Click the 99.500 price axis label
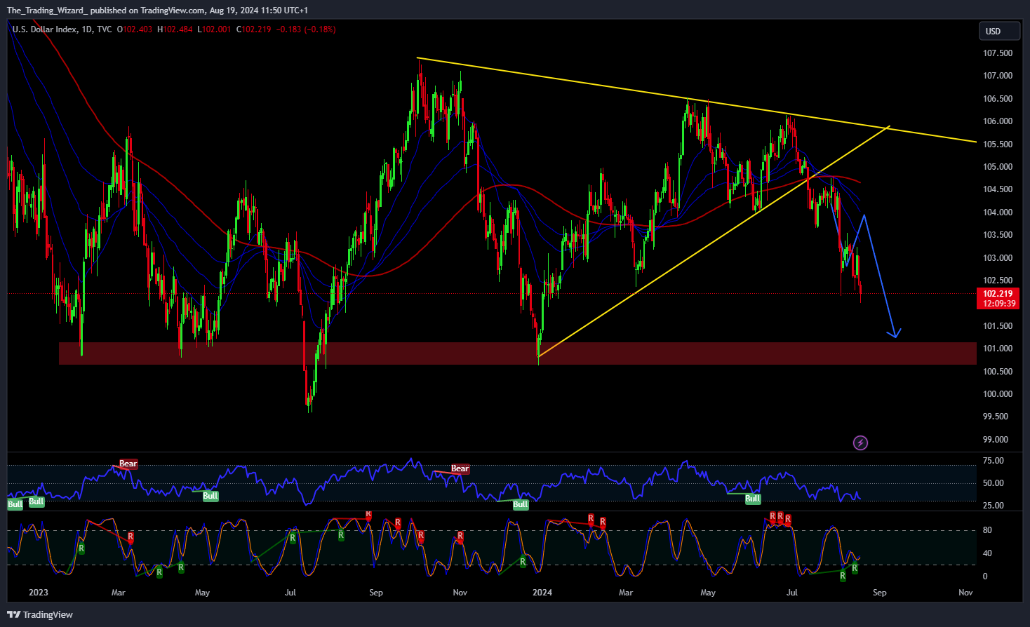Image resolution: width=1030 pixels, height=627 pixels. point(995,417)
